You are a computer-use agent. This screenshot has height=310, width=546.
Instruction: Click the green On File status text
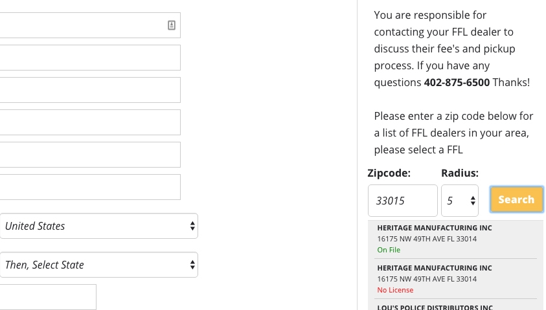coord(389,250)
